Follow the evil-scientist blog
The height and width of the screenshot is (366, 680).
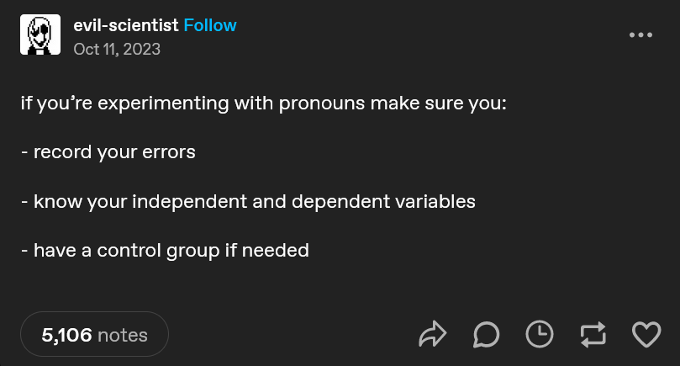210,25
